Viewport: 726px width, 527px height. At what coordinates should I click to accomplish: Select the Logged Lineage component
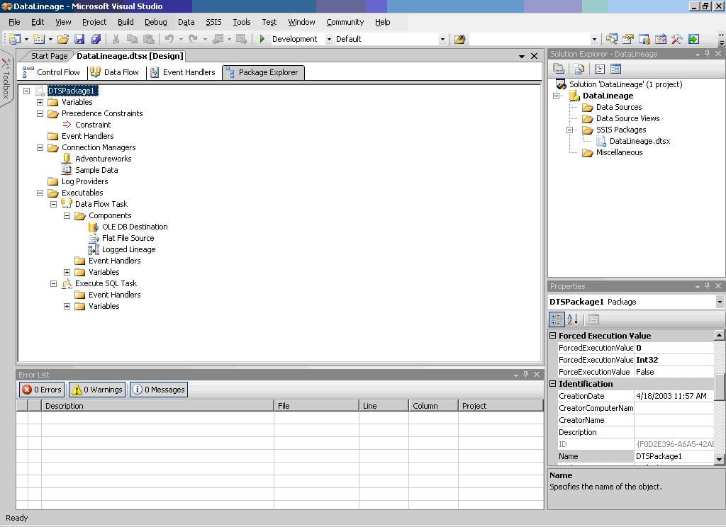pyautogui.click(x=129, y=249)
